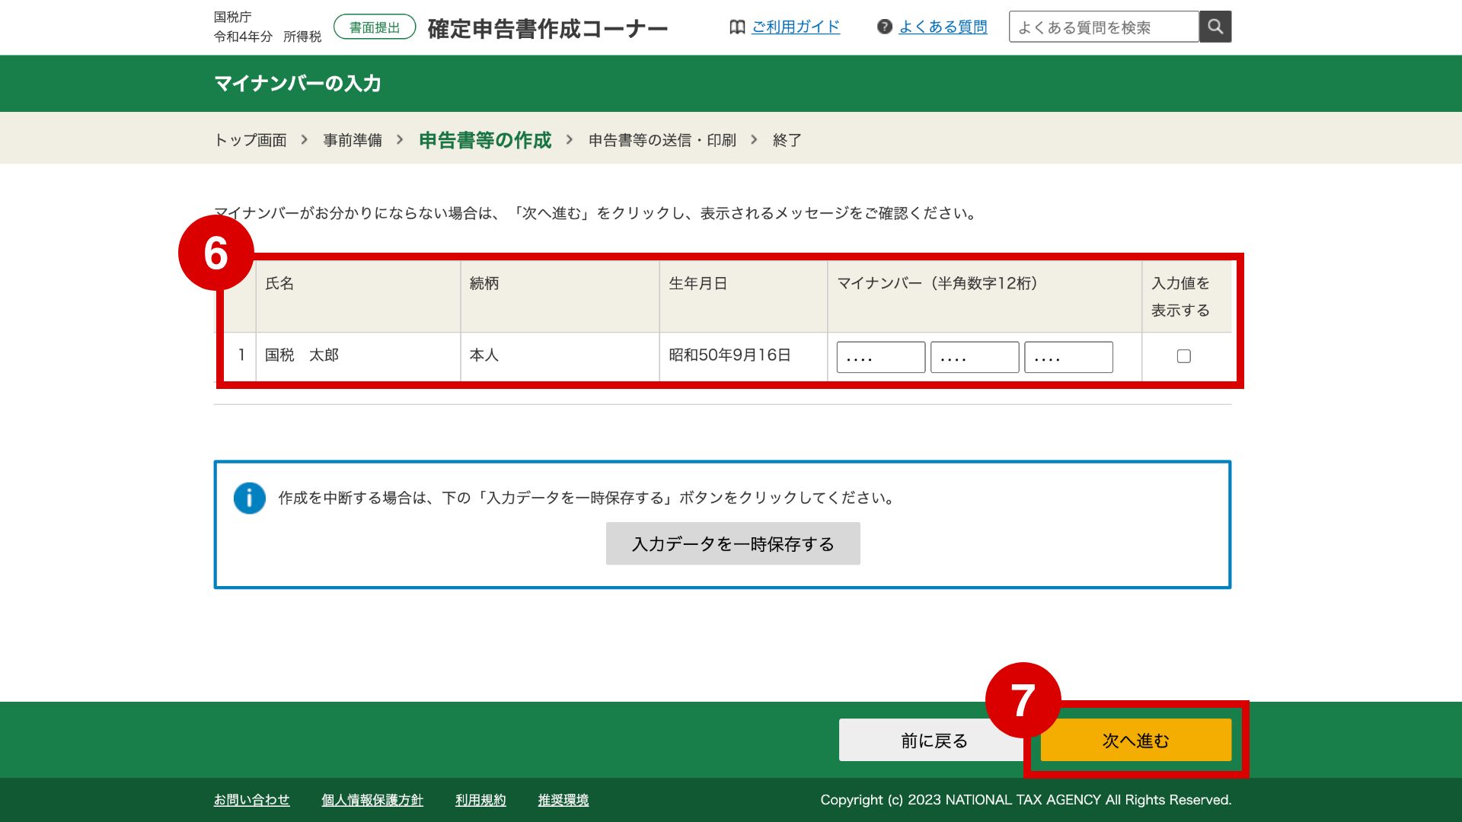Image resolution: width=1462 pixels, height=822 pixels.
Task: Click the magnifying glass search icon
Action: (x=1215, y=27)
